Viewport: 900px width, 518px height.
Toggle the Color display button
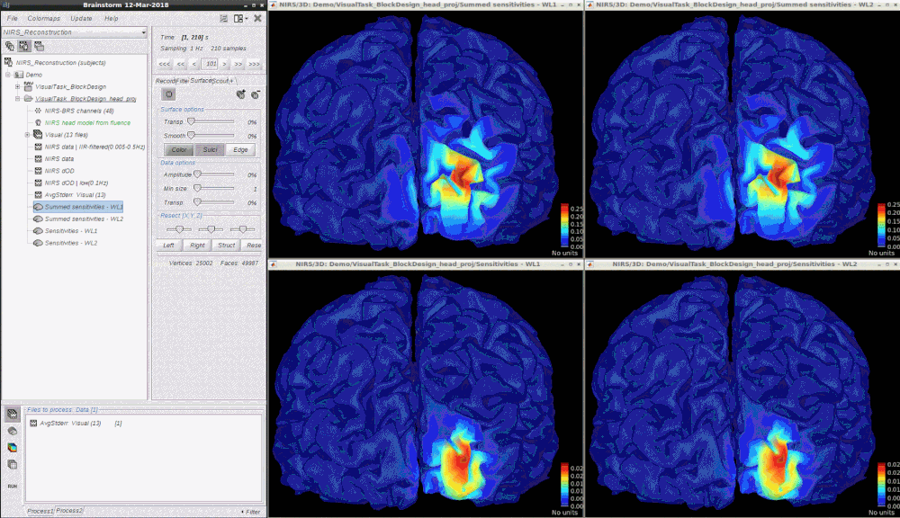pos(178,150)
